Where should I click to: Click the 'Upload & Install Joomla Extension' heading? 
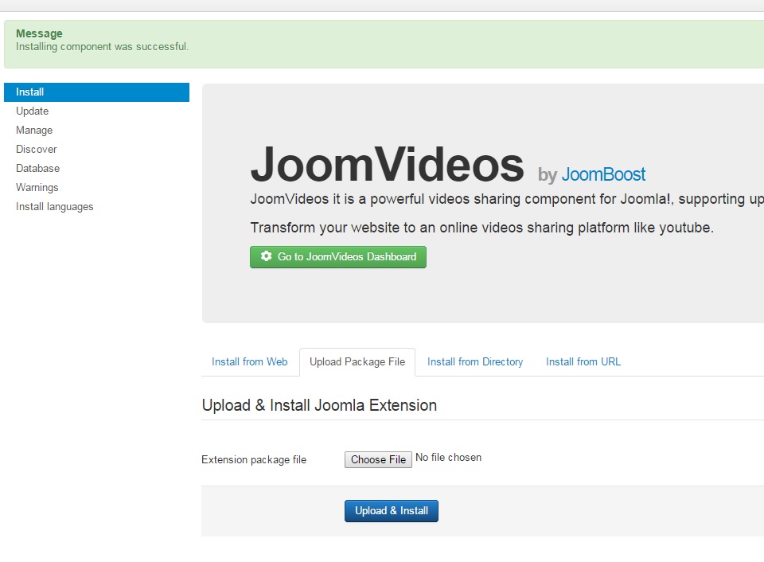319,405
